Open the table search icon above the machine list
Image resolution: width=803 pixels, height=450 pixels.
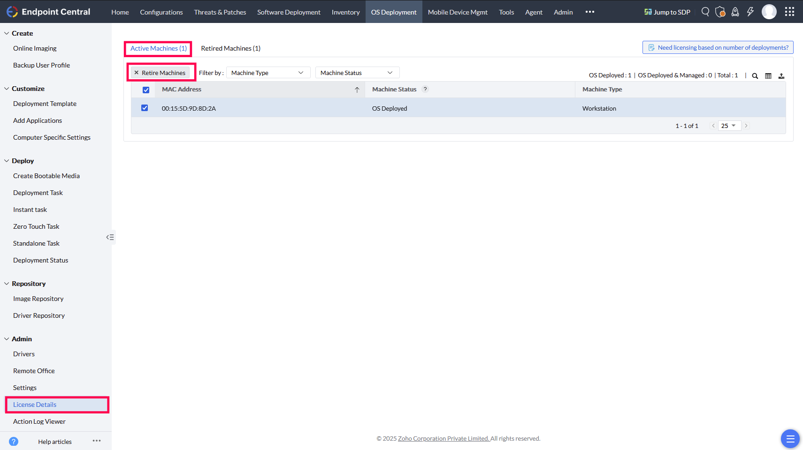754,75
